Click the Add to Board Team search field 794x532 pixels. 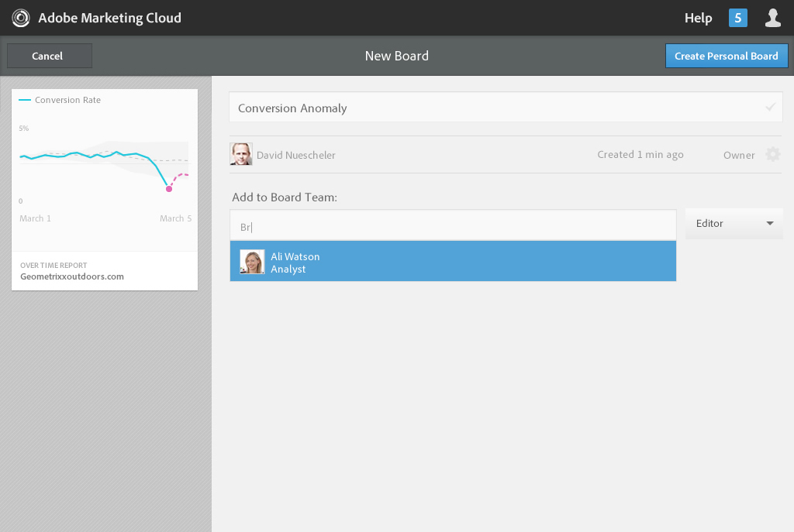click(x=453, y=227)
